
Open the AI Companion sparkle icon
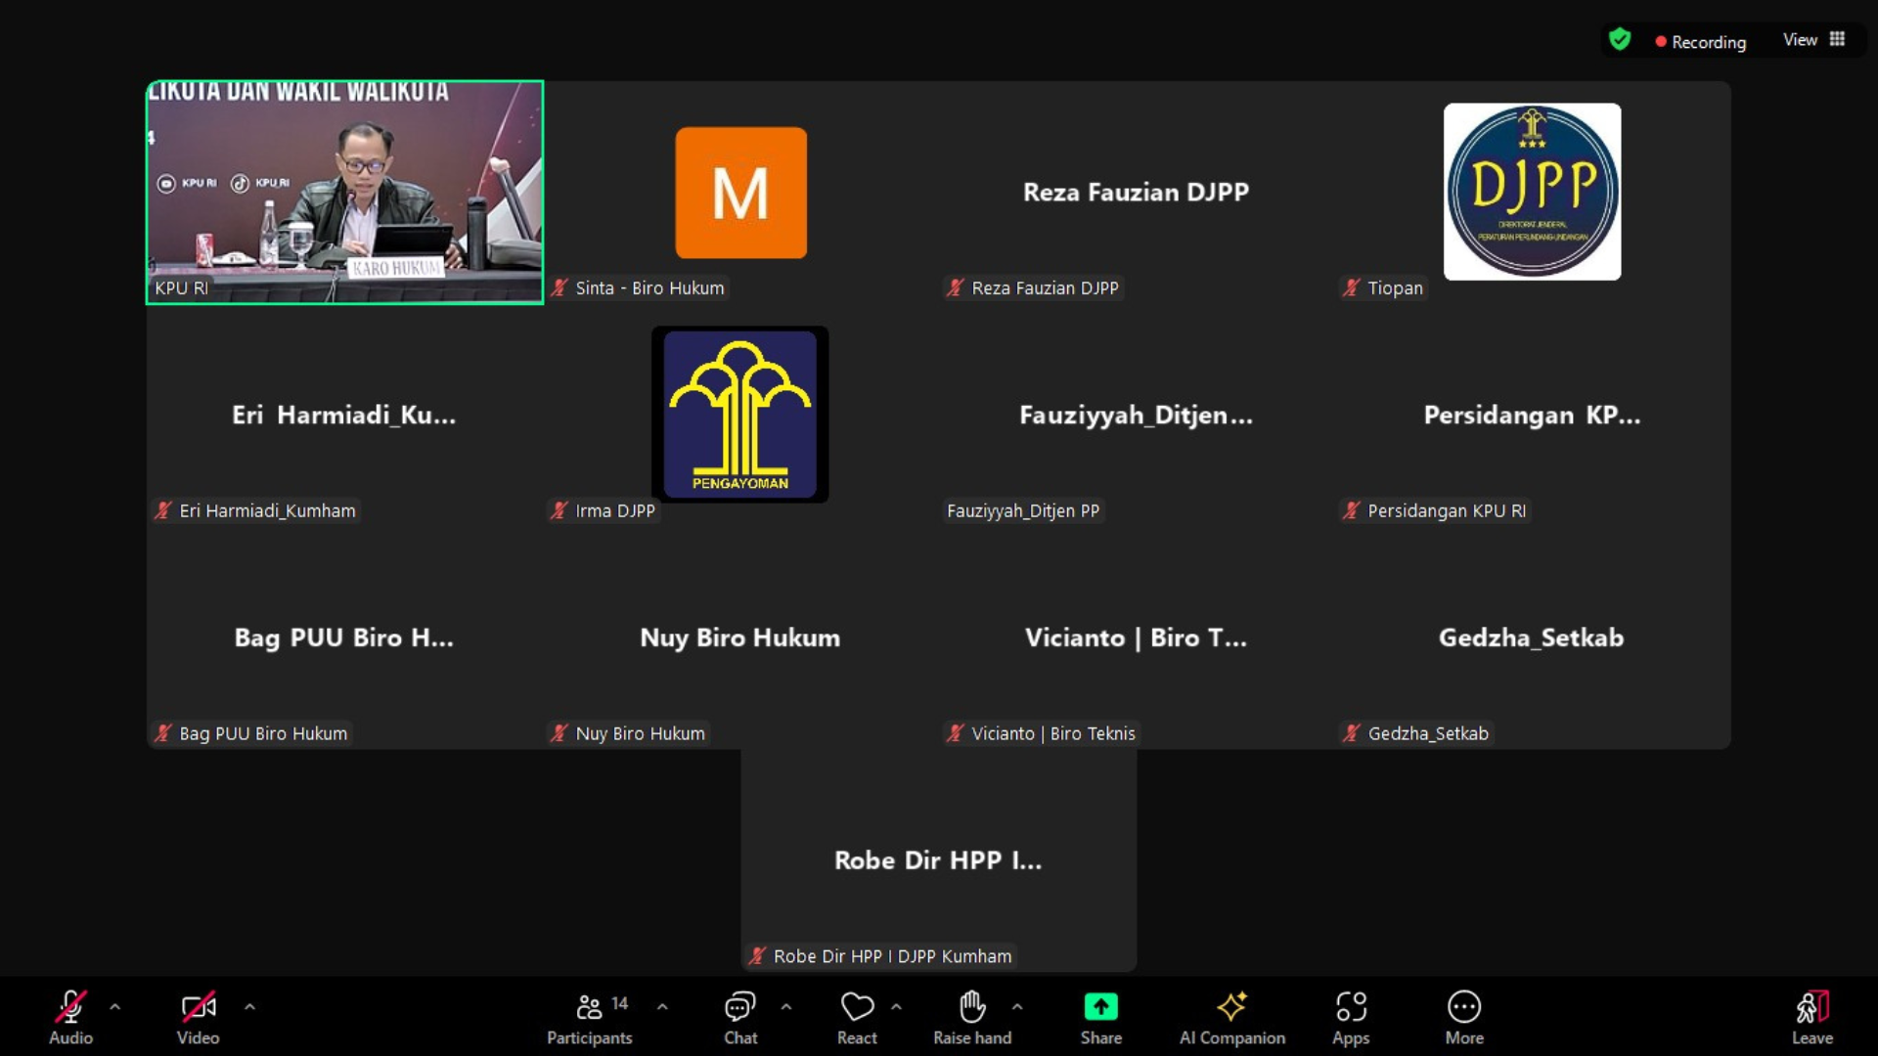tap(1232, 1006)
